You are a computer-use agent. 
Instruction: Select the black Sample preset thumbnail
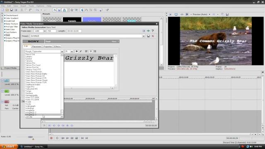tap(72, 20)
